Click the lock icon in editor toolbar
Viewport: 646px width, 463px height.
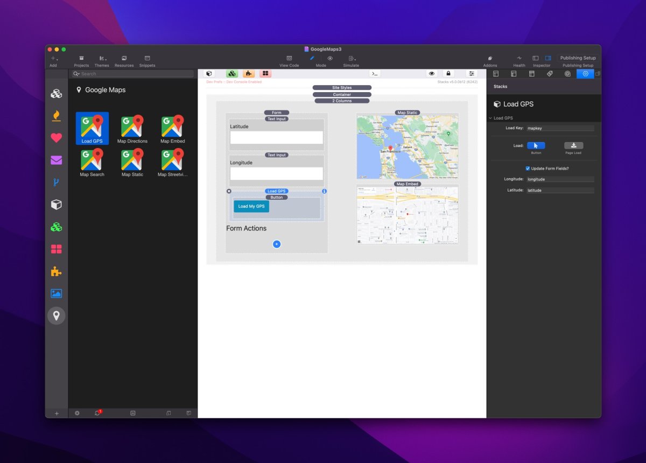[447, 74]
